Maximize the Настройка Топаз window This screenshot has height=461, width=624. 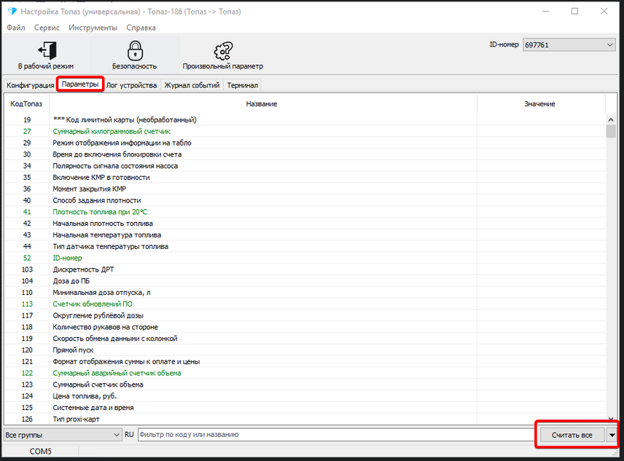click(x=574, y=12)
